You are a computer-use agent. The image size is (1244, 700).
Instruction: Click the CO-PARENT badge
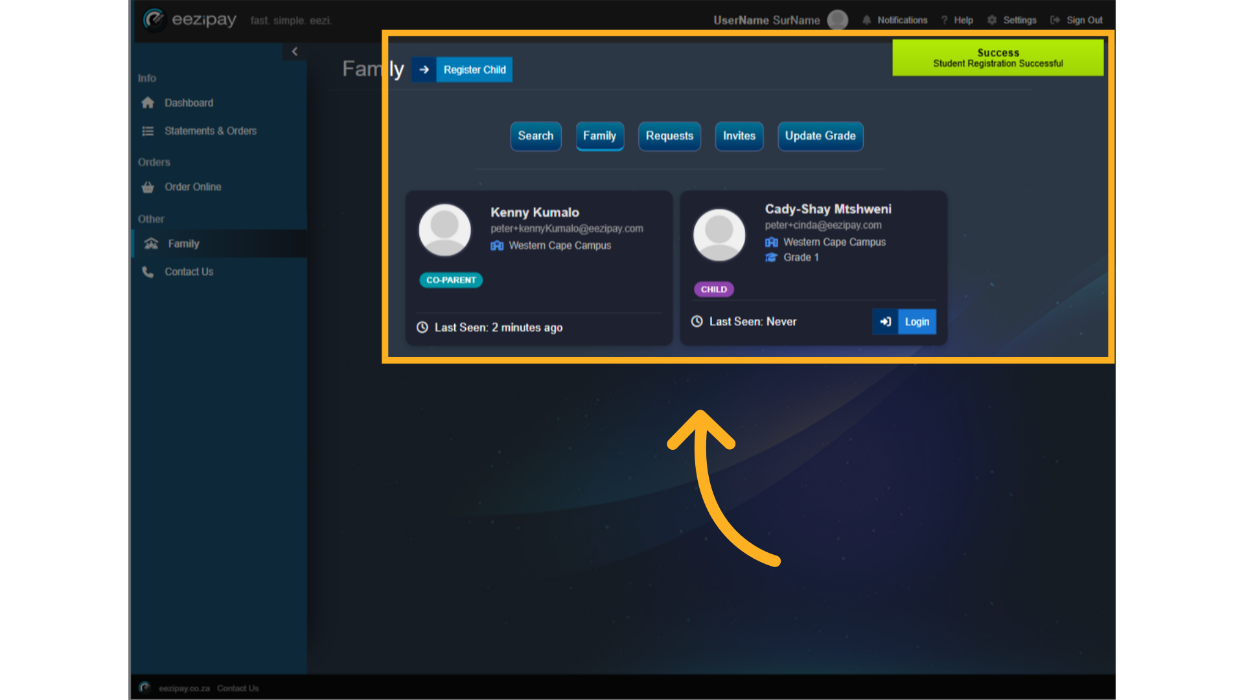click(x=451, y=280)
